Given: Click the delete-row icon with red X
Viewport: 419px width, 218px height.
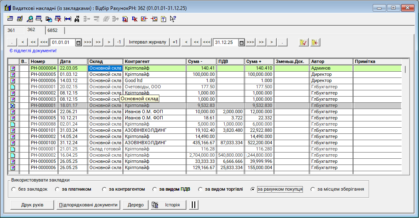Looking at the screenshot, I should 58,19.
